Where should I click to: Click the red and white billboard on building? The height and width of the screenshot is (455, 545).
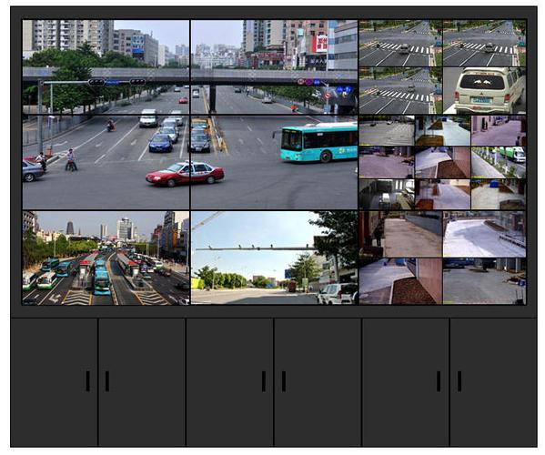(x=321, y=44)
